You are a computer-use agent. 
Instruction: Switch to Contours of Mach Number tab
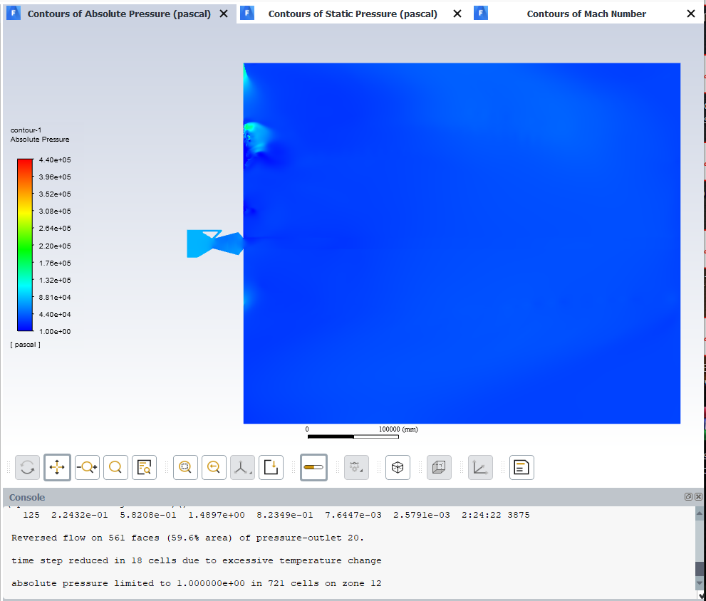tap(586, 14)
